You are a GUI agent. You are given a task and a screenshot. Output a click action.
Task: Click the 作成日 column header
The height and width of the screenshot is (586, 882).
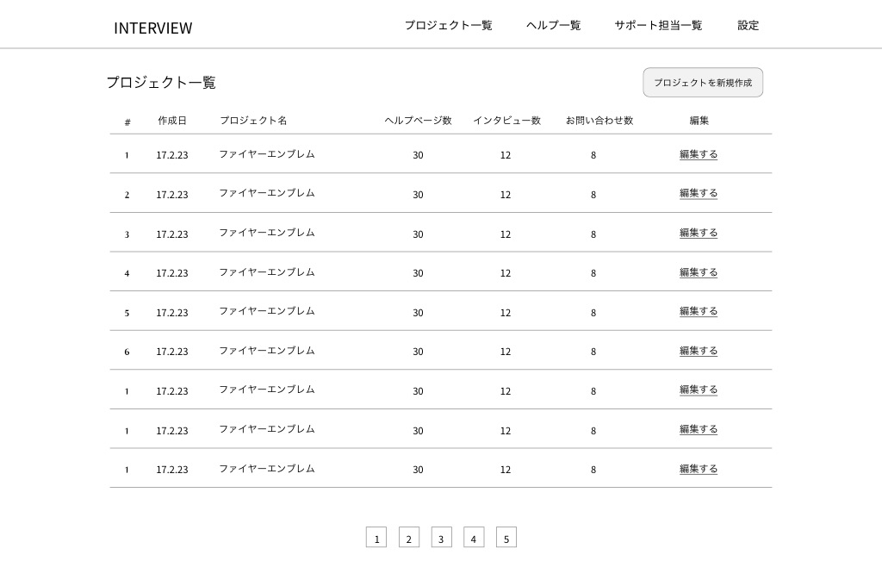(172, 121)
